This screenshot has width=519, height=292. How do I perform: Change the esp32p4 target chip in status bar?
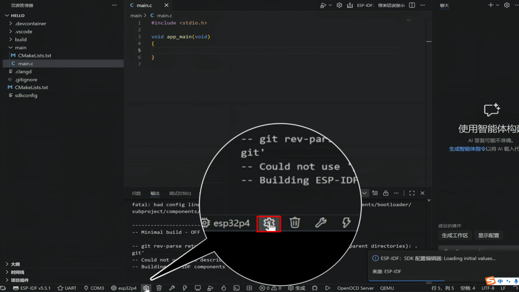click(x=124, y=288)
